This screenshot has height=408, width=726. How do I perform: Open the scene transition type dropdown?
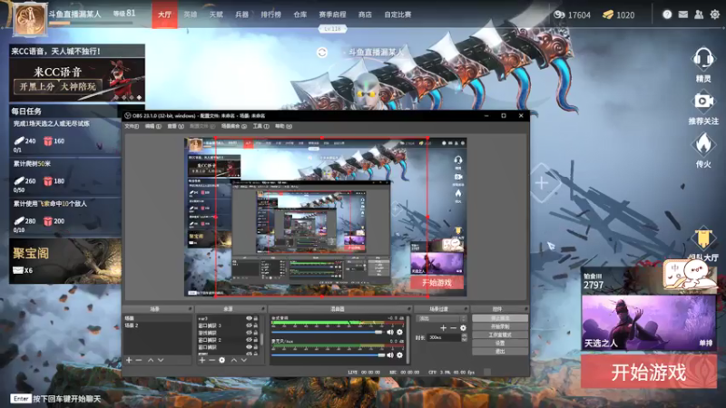coord(441,319)
